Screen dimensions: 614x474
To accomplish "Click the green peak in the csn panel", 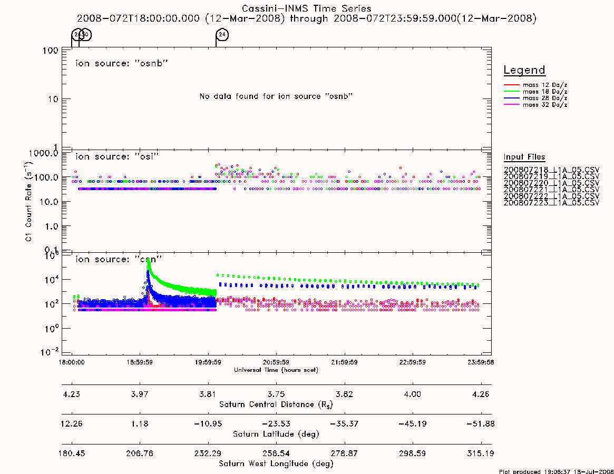I will (x=149, y=262).
